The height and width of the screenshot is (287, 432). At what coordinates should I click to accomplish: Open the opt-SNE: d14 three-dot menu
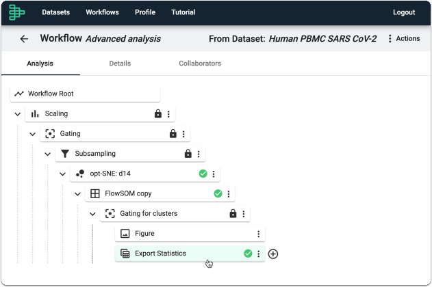[x=214, y=174]
